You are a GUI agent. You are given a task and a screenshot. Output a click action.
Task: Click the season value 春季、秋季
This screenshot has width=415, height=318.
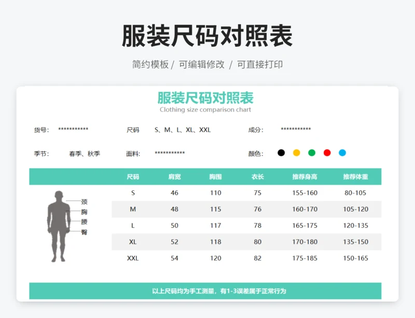pyautogui.click(x=85, y=154)
